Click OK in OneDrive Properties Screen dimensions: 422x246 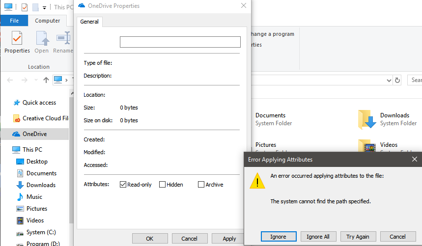[x=150, y=239]
